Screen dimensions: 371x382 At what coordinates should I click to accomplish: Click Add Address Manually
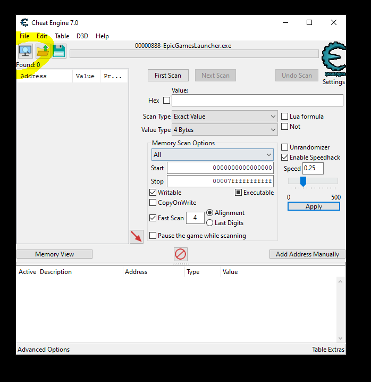pos(307,254)
